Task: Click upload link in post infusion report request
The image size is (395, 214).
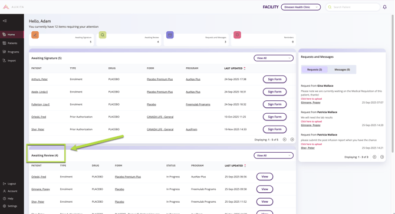Action: pos(311,144)
